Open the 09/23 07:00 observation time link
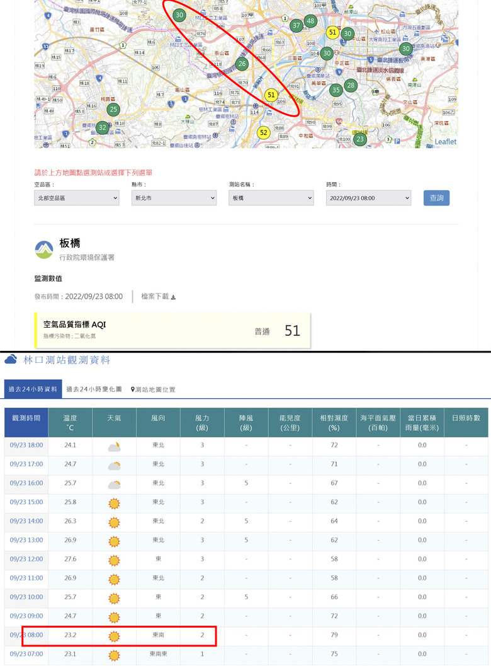Viewport: 491px width, 666px height. tap(26, 654)
